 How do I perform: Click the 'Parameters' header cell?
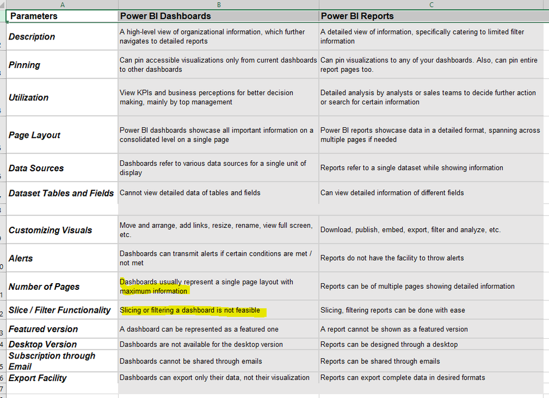pyautogui.click(x=62, y=16)
